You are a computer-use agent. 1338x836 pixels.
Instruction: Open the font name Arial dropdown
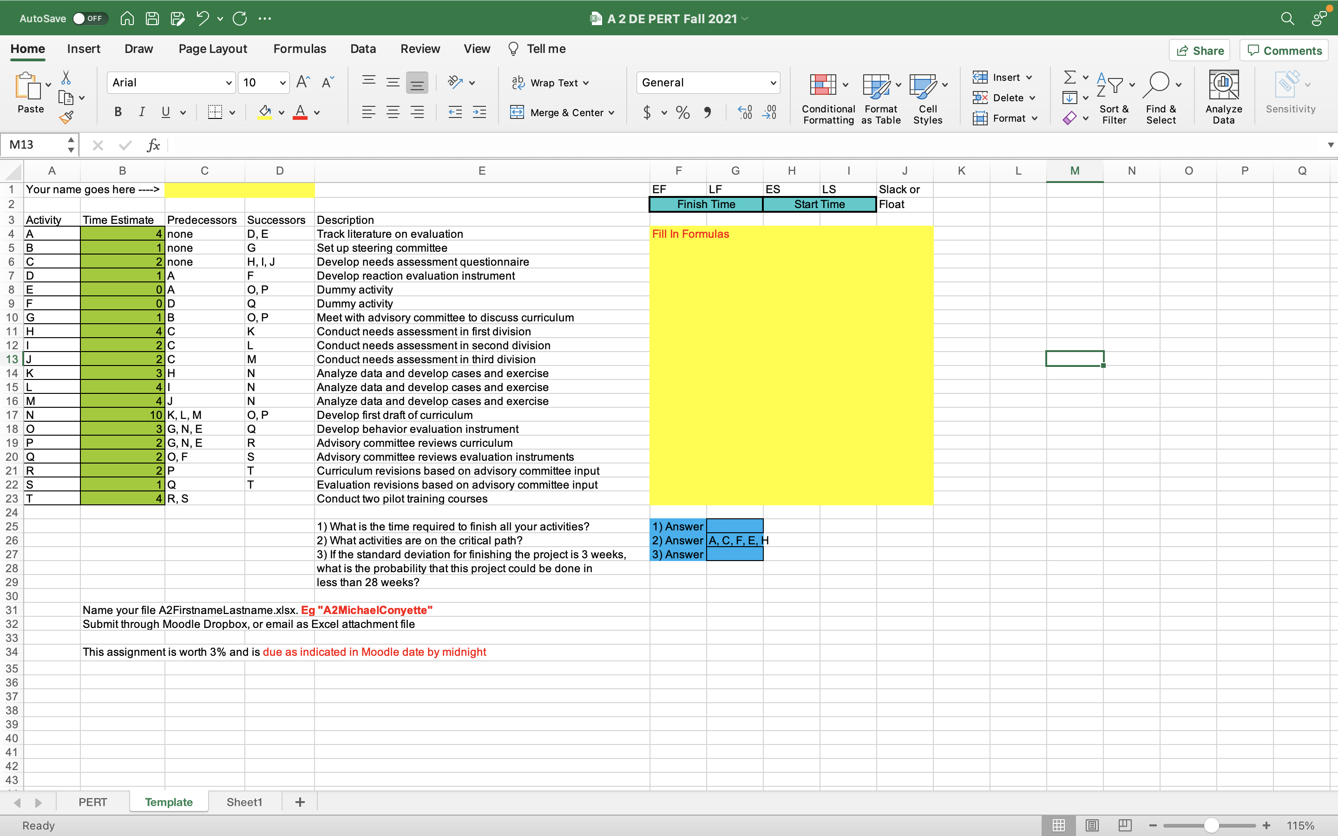[229, 83]
